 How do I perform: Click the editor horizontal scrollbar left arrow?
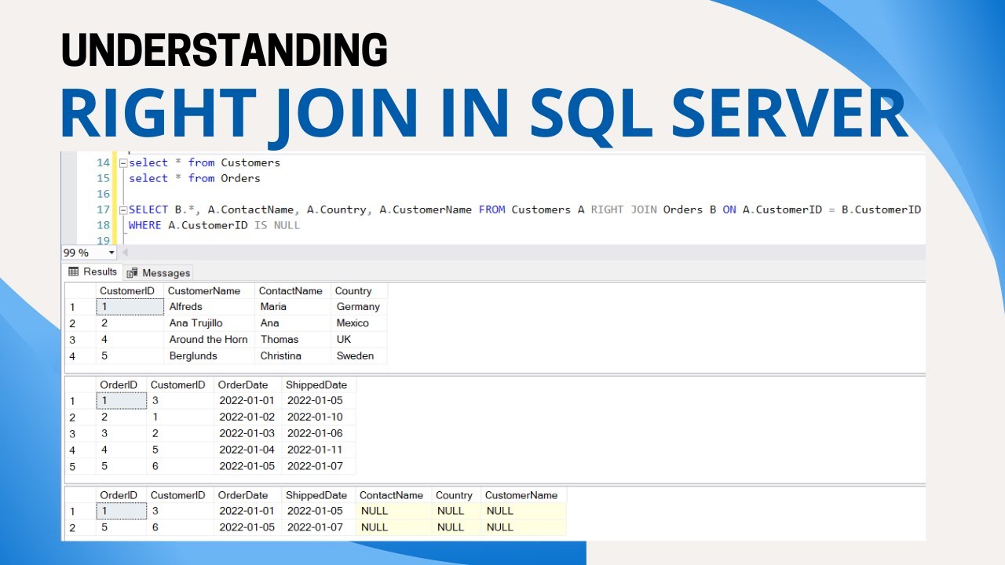pos(125,253)
